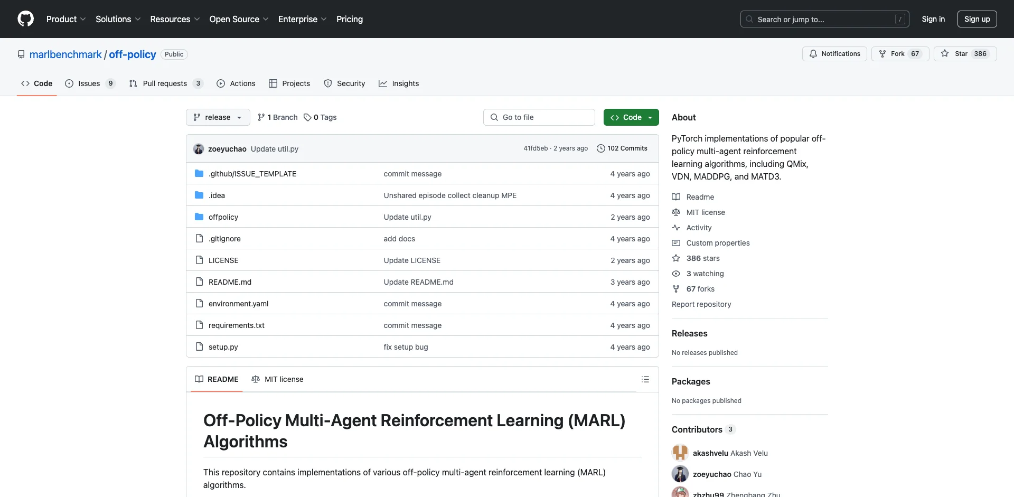View the 67 forks list
This screenshot has width=1014, height=497.
coord(693,289)
